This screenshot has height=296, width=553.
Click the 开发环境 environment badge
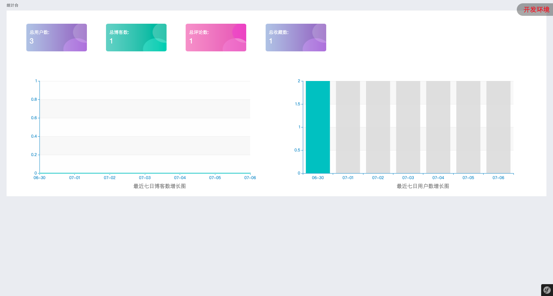536,10
